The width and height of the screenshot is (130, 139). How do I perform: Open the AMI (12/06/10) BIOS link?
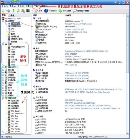tap(71, 65)
